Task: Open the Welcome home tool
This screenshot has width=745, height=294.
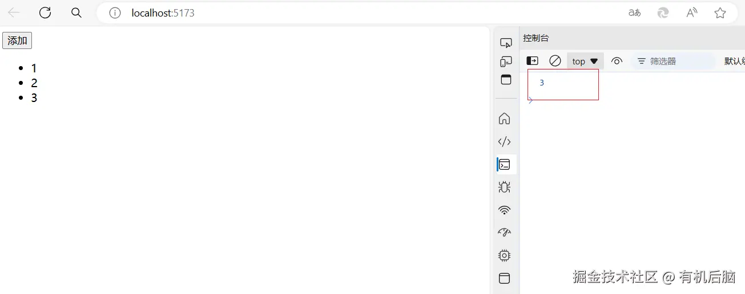Action: (x=504, y=119)
